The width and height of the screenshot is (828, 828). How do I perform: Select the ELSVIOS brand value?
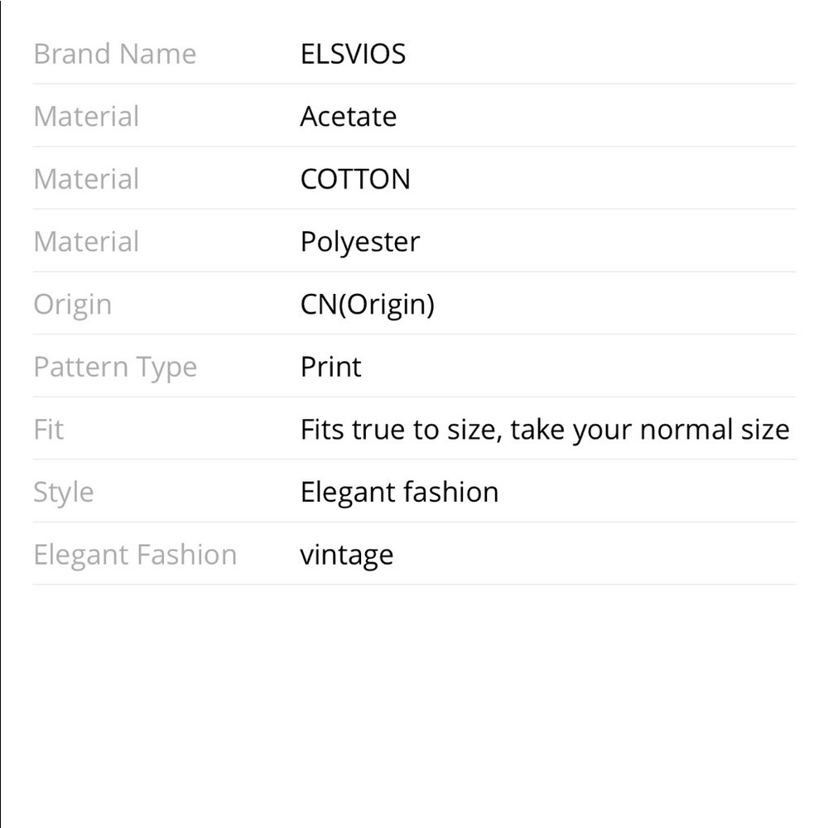353,54
